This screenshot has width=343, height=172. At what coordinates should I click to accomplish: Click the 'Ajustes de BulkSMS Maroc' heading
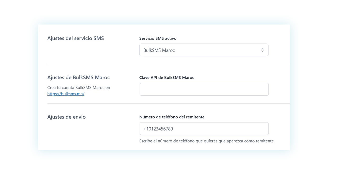[x=78, y=77]
